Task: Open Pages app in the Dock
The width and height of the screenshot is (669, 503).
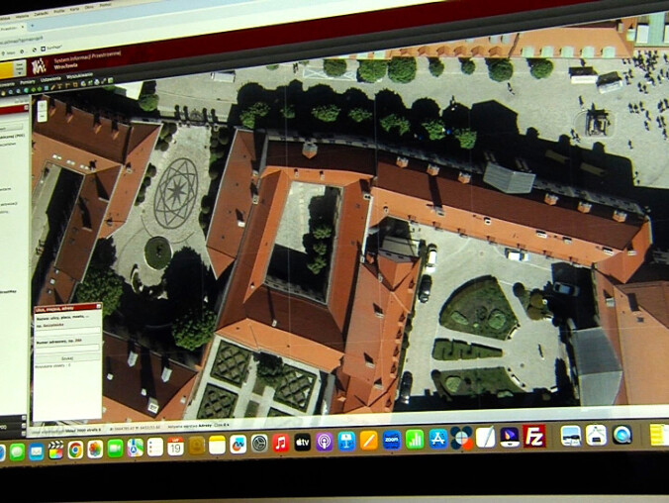Action: 368,441
